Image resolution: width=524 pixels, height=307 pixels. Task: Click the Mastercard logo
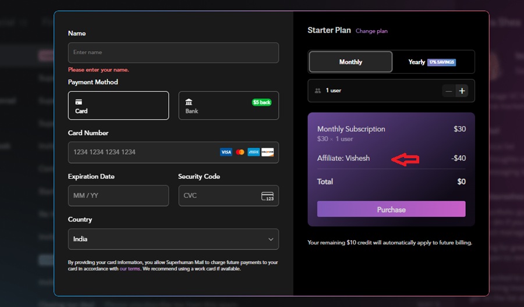pyautogui.click(x=240, y=152)
